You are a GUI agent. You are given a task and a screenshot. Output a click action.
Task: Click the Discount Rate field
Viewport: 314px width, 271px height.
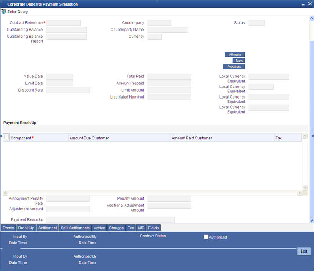[x=68, y=90]
